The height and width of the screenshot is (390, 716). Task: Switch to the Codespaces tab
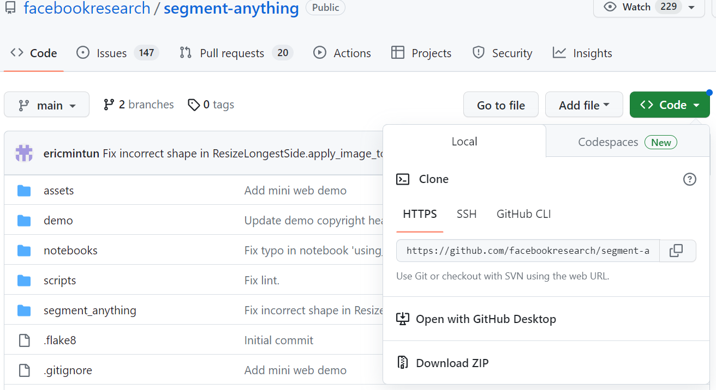(x=628, y=142)
